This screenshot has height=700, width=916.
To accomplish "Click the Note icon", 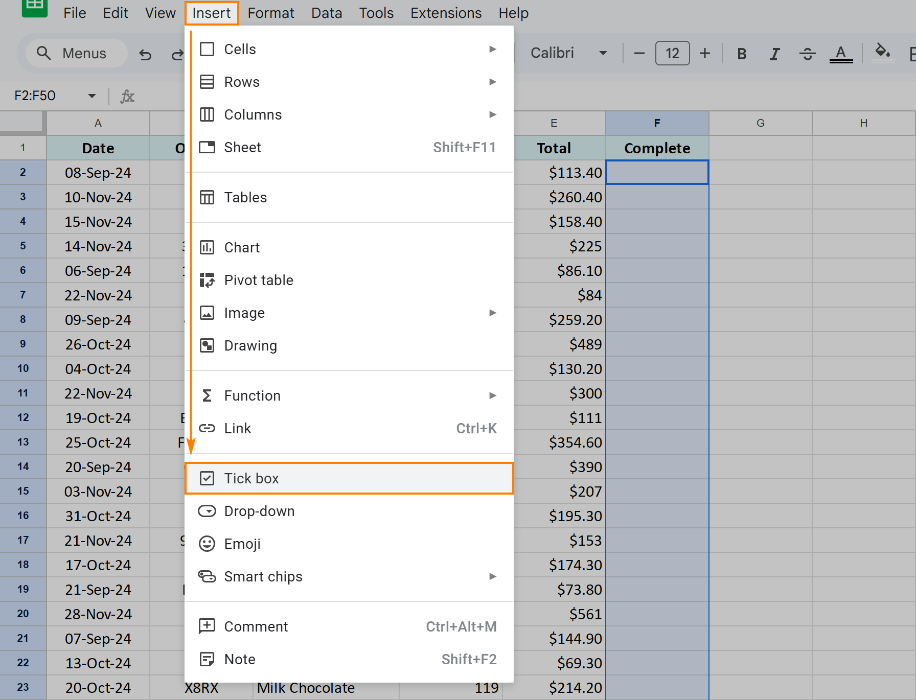I will pyautogui.click(x=207, y=659).
